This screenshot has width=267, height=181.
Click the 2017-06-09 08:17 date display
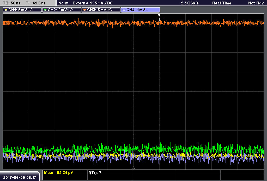point(20,178)
